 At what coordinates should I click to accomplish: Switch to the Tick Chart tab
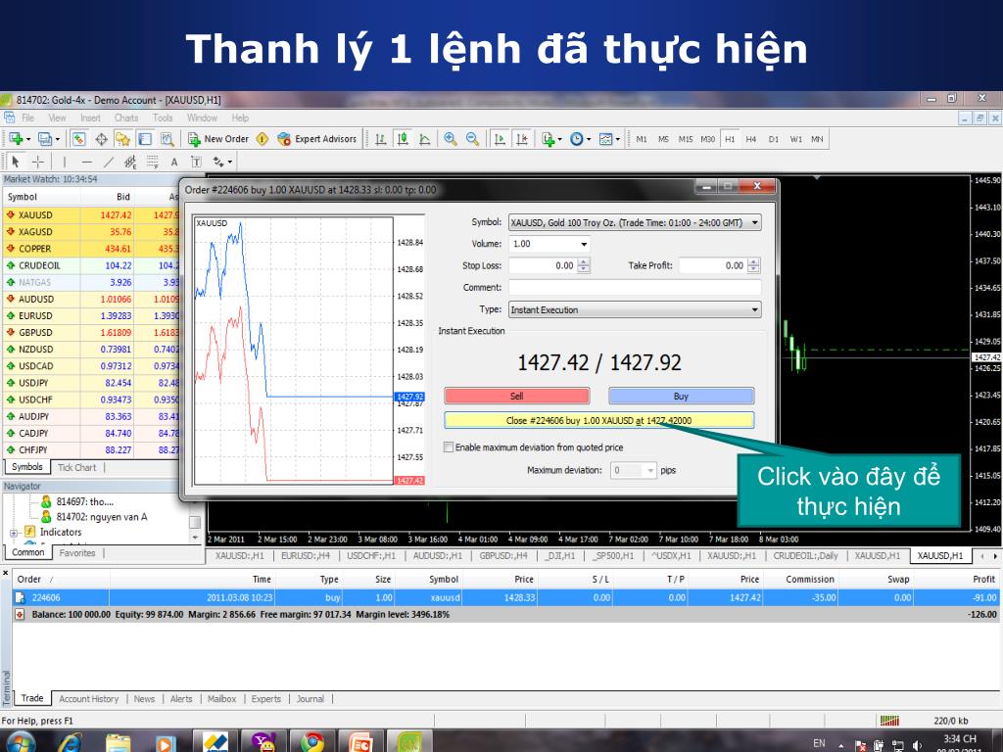click(x=76, y=467)
